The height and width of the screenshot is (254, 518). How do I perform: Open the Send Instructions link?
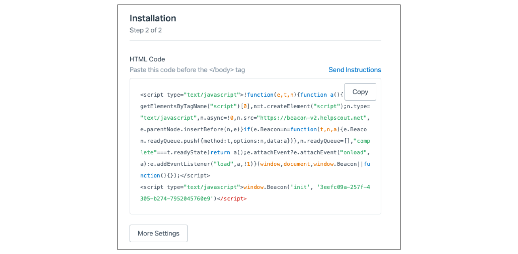[x=354, y=70]
